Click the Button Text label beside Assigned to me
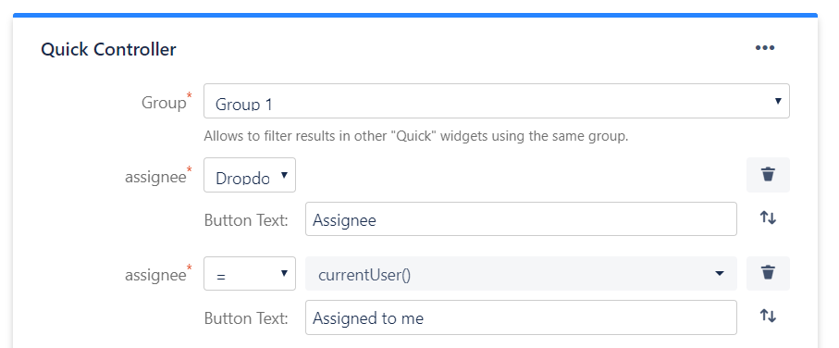This screenshot has width=839, height=348. [246, 318]
